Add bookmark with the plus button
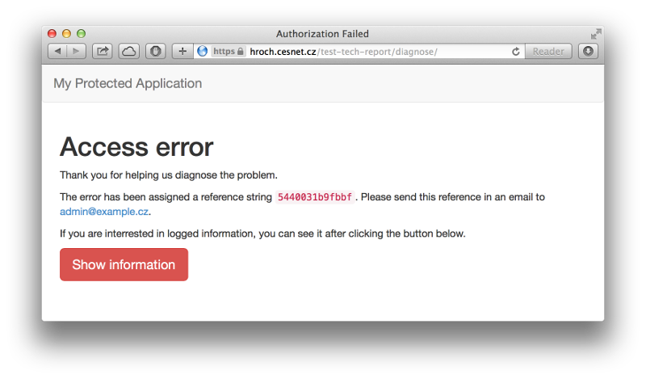This screenshot has height=379, width=646. (182, 52)
